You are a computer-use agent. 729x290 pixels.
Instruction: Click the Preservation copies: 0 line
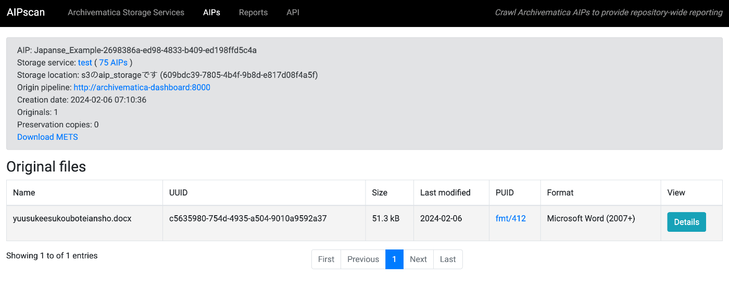(x=58, y=125)
